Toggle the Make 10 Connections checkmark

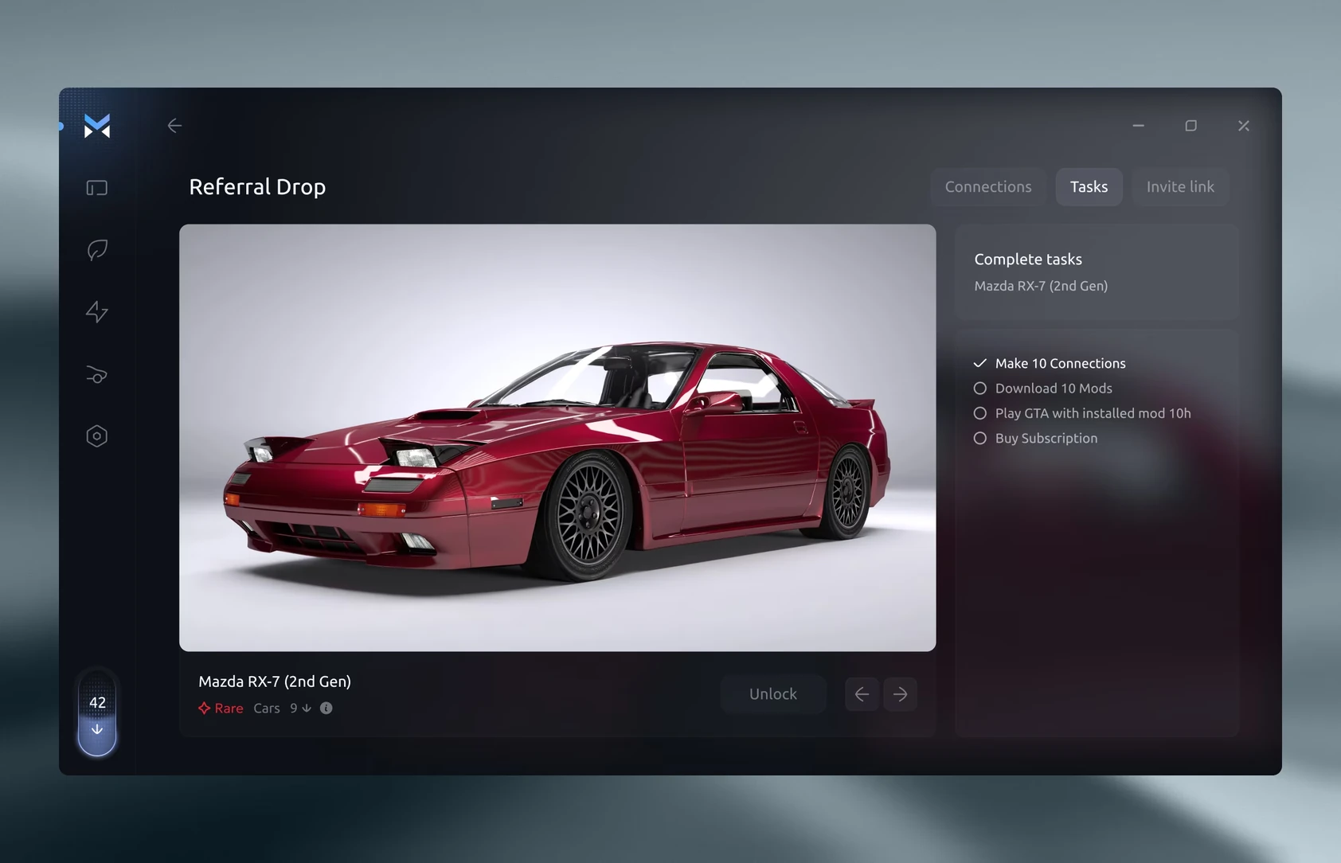[980, 363]
